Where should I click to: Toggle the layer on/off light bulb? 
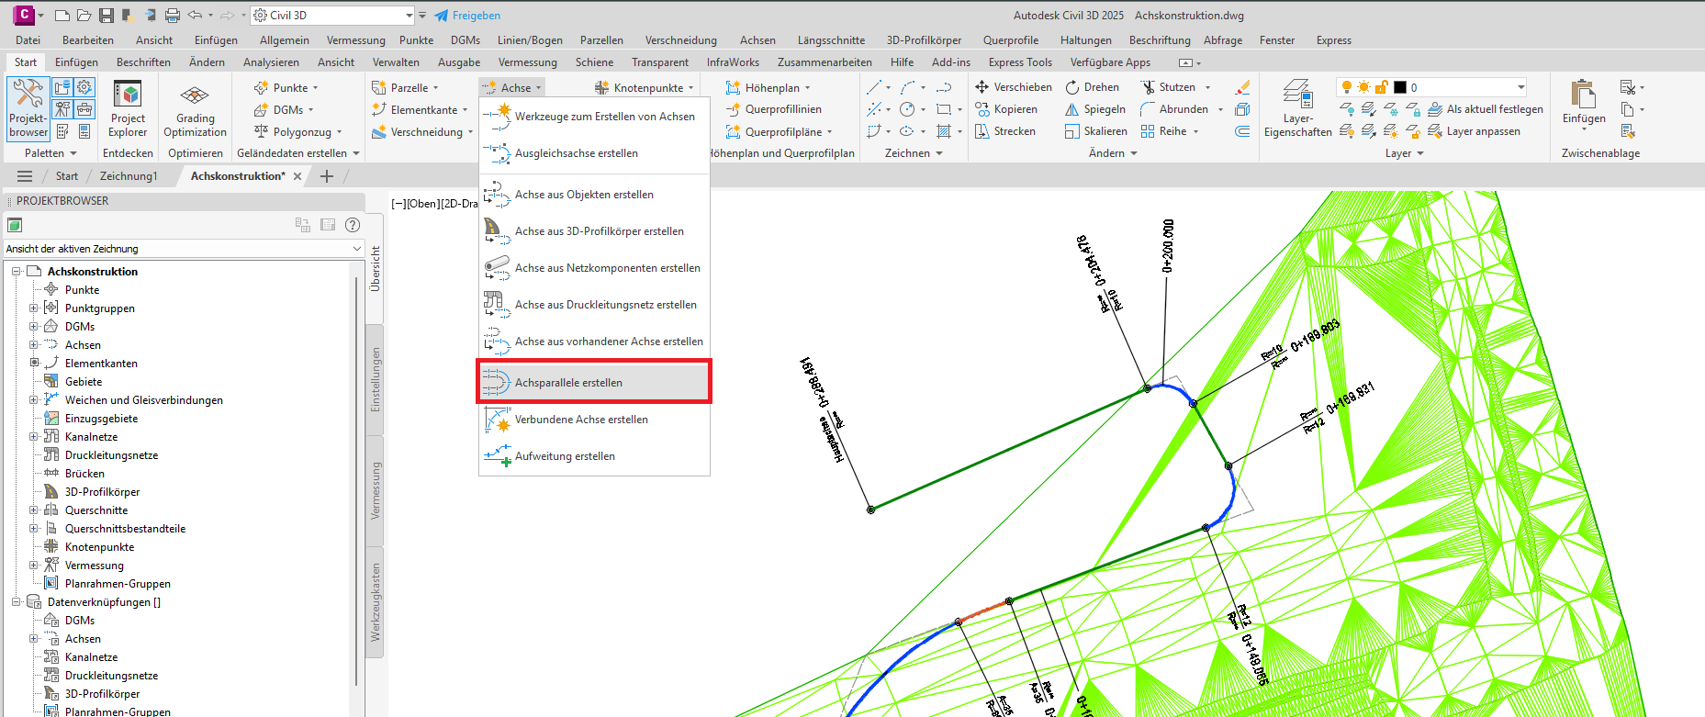[x=1347, y=87]
